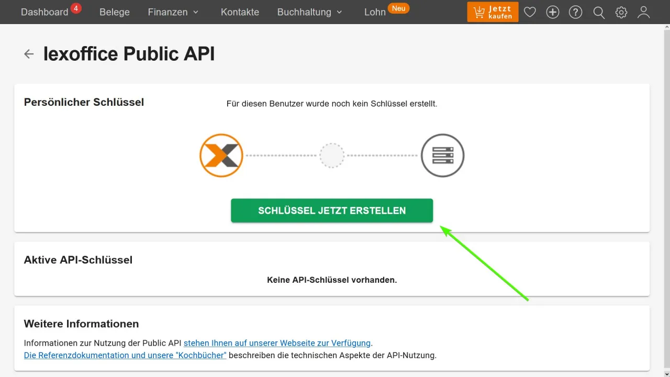The width and height of the screenshot is (670, 377).
Task: Click the heart favorites icon
Action: click(530, 12)
